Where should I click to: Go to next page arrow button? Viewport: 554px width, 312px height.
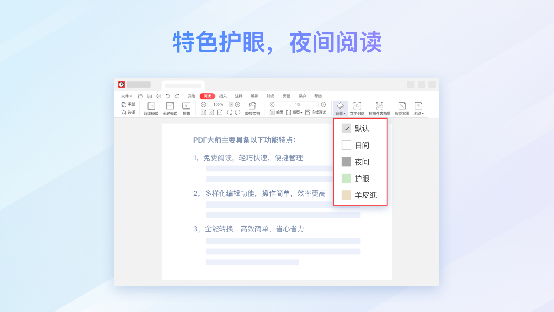pos(323,104)
